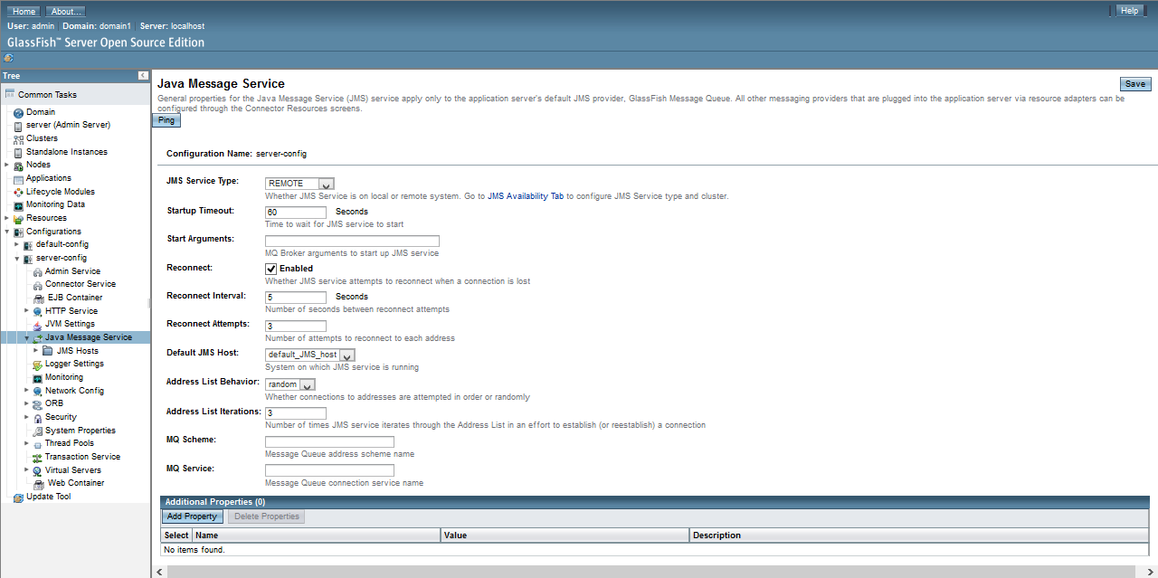
Task: Click the Domain globe icon in tree
Action: click(18, 112)
